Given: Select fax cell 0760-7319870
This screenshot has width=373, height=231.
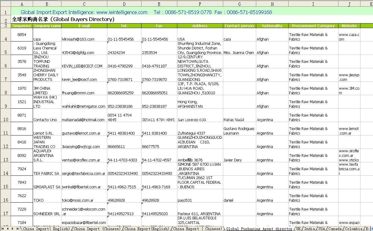Looking at the screenshot, I should [x=159, y=75].
